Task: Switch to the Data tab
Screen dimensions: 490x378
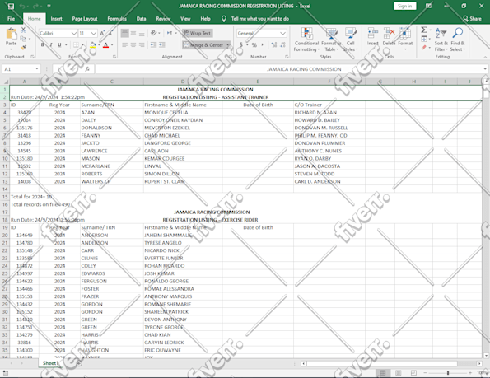Action: click(x=142, y=19)
